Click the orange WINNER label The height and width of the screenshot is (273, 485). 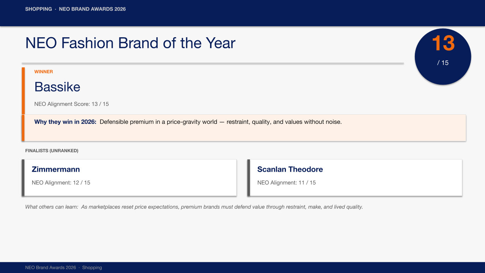[44, 72]
